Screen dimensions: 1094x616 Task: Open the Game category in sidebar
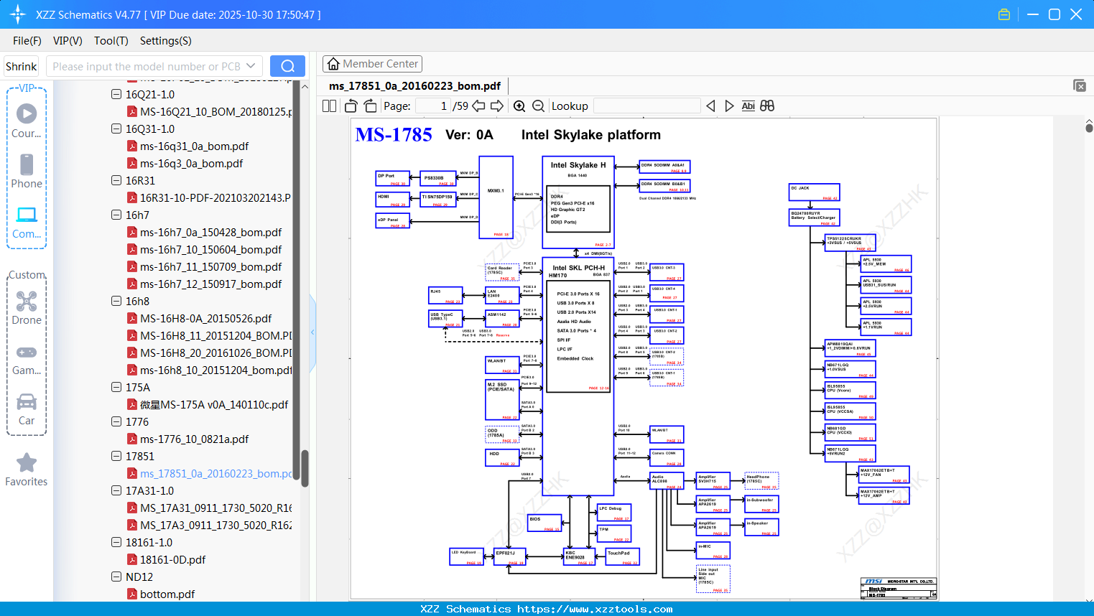click(x=27, y=360)
